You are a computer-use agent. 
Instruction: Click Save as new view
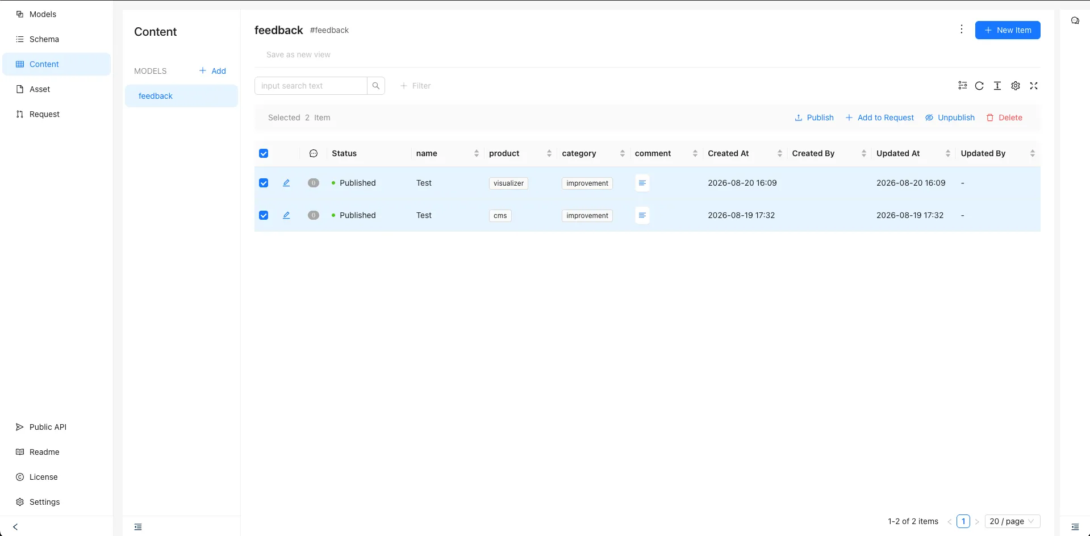coord(298,55)
